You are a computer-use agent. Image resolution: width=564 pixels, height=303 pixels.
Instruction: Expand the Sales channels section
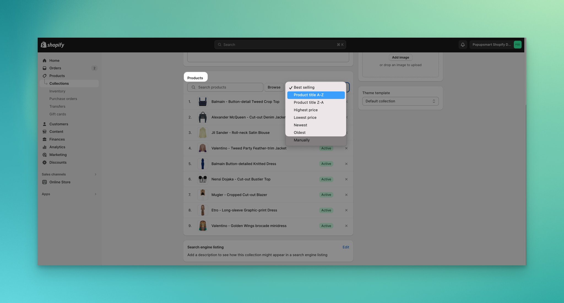pyautogui.click(x=96, y=174)
